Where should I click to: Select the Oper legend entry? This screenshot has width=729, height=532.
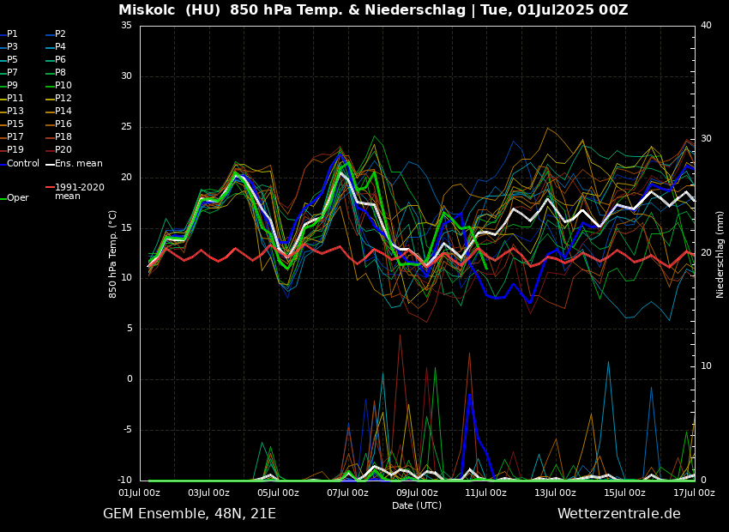point(18,197)
